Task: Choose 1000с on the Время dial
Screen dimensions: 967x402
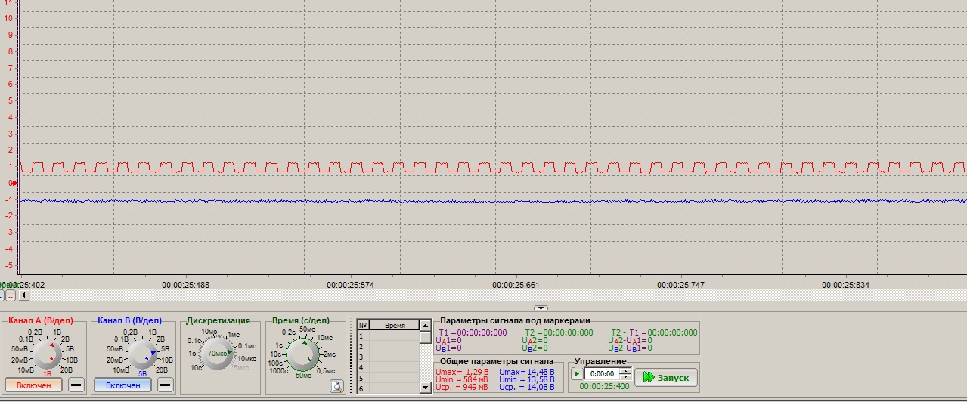Action: 278,370
